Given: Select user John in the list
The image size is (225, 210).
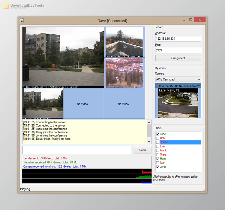Looking at the screenshot, I should (x=163, y=167).
